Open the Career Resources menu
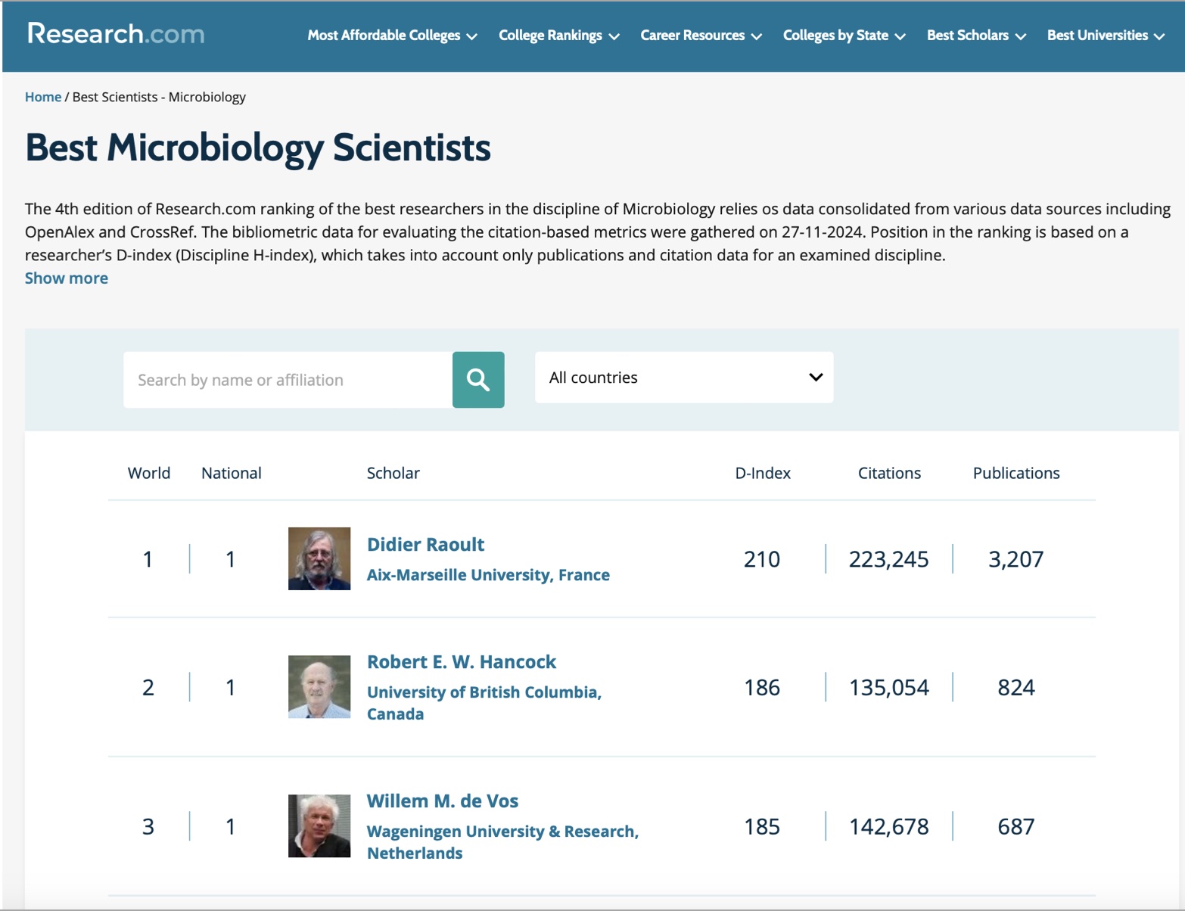Viewport: 1185px width, 911px height. pyautogui.click(x=701, y=36)
